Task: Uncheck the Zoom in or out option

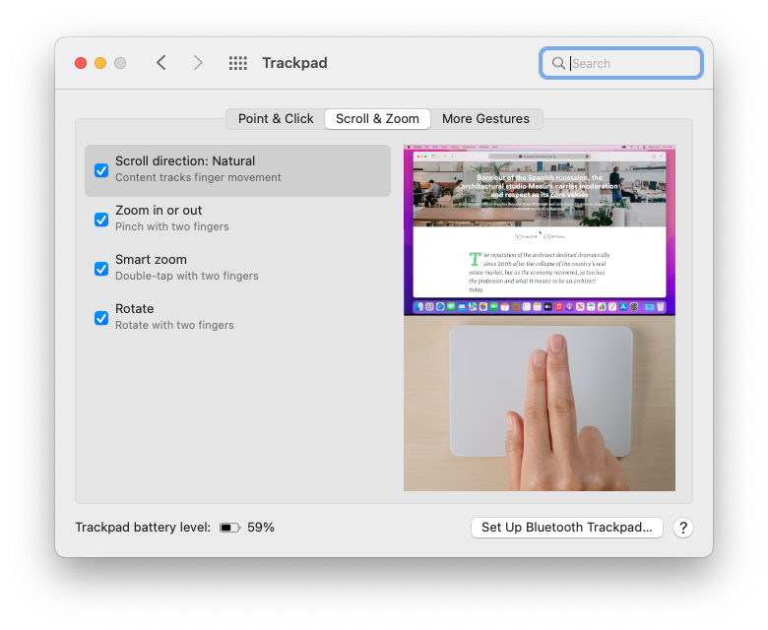Action: (x=101, y=220)
